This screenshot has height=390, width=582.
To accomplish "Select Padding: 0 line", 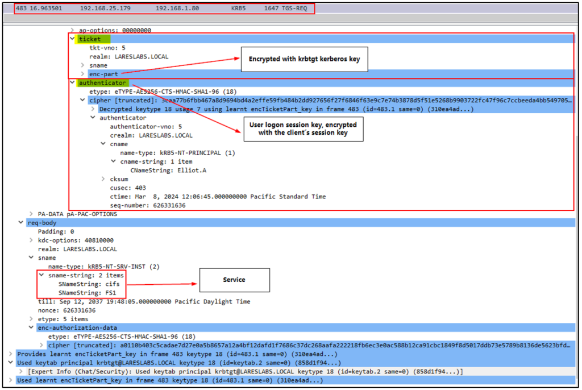I will coord(56,231).
